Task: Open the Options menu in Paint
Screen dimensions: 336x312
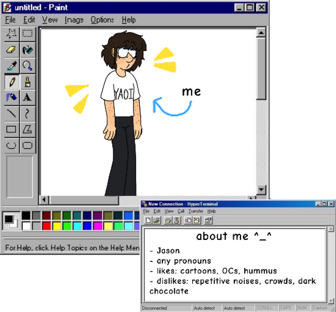Action: pos(102,20)
